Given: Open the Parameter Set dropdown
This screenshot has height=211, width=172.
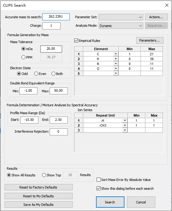Looking at the screenshot, I should (121, 17).
